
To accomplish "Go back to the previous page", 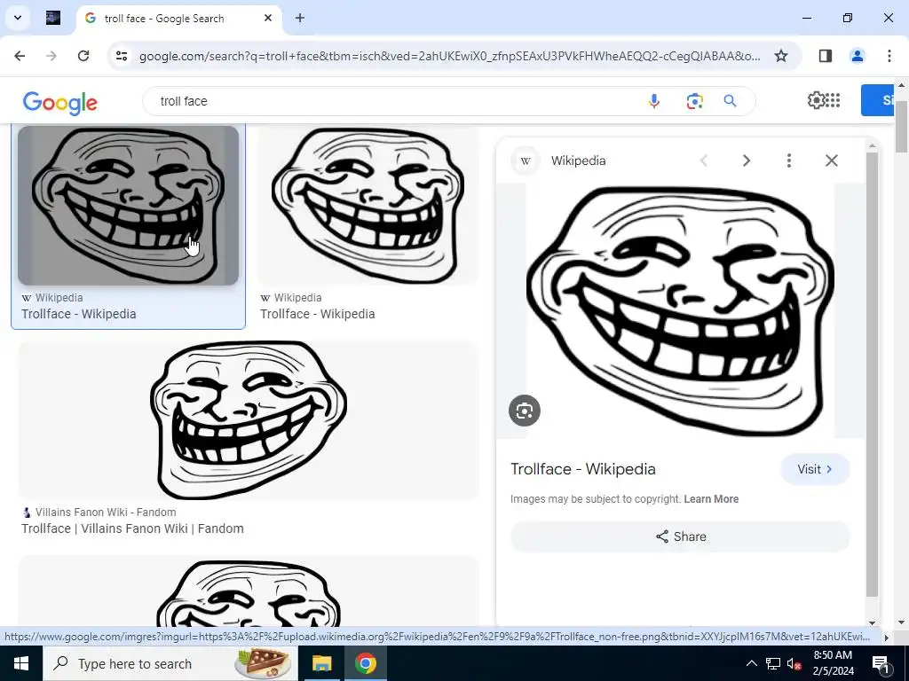I will (x=20, y=56).
